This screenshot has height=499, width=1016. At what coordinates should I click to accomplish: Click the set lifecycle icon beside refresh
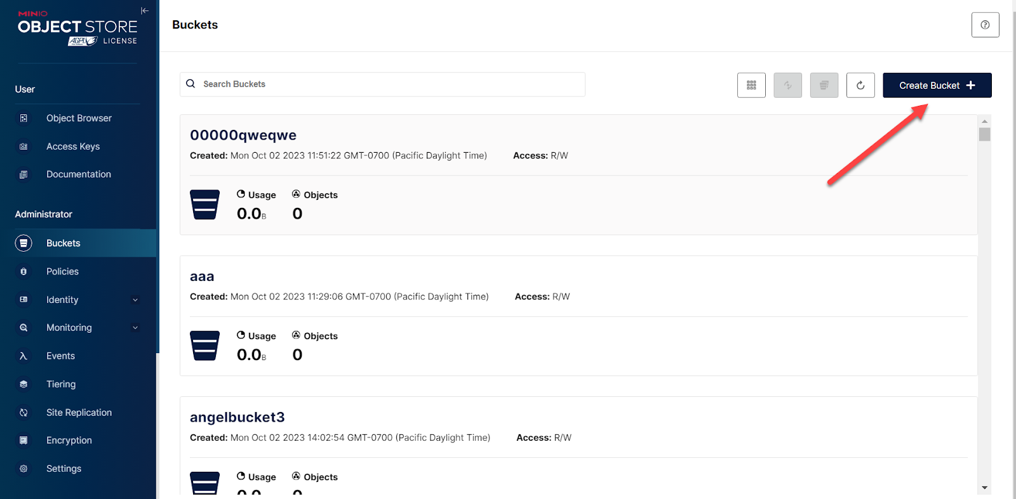coord(824,85)
